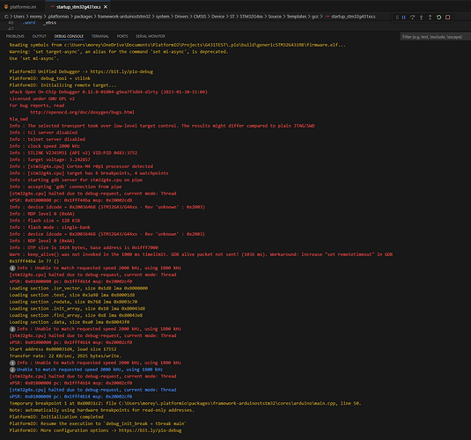Grab the debug toolbar drag handle
Image resolution: width=471 pixels, height=440 pixels.
tap(397, 18)
